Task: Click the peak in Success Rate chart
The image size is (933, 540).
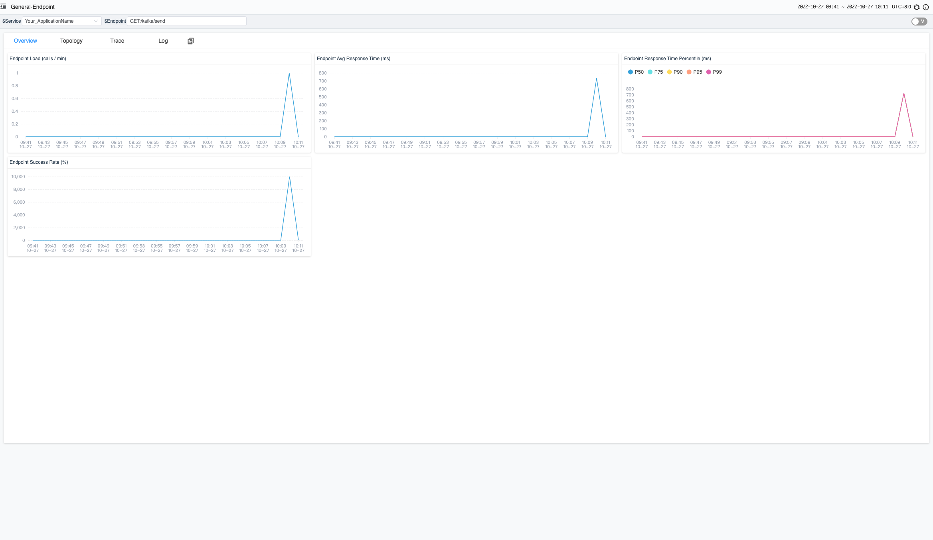Action: [x=289, y=177]
